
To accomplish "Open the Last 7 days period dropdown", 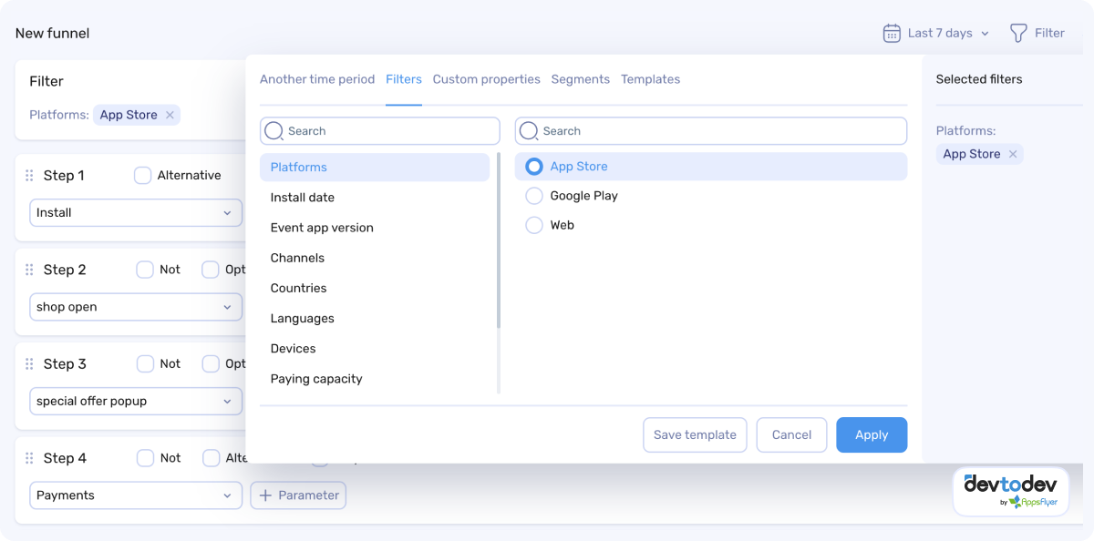I will [x=948, y=34].
